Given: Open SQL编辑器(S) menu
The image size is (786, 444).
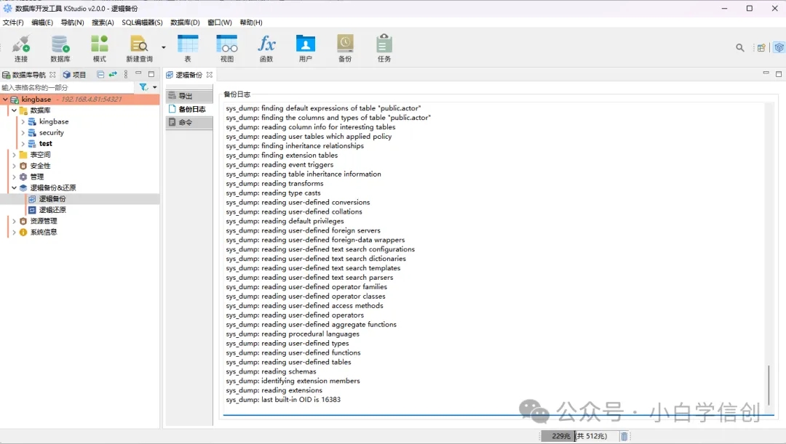Looking at the screenshot, I should tap(142, 23).
